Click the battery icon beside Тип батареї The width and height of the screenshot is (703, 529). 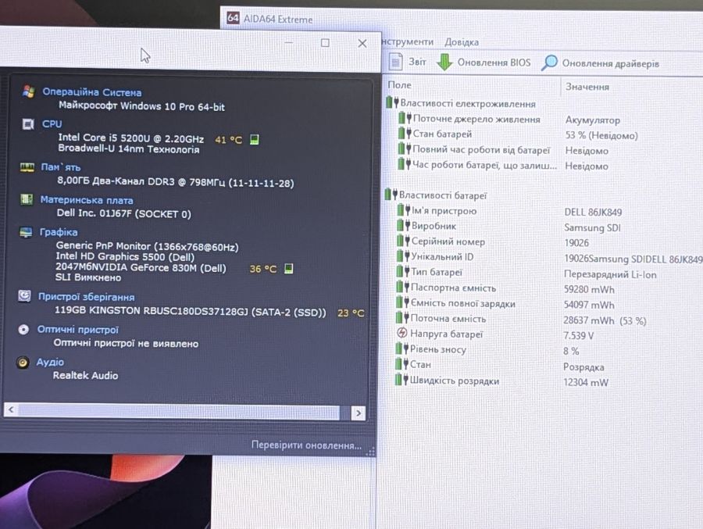[x=403, y=271]
